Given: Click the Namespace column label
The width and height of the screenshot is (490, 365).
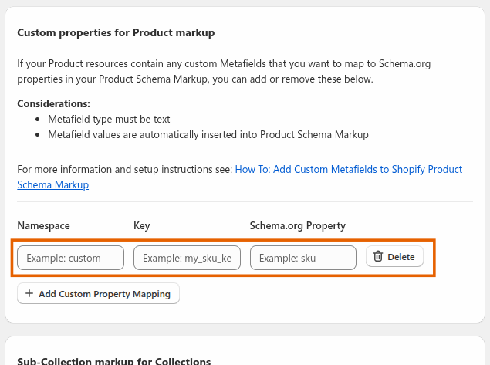Looking at the screenshot, I should (43, 225).
